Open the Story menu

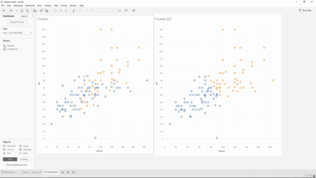[39, 5]
